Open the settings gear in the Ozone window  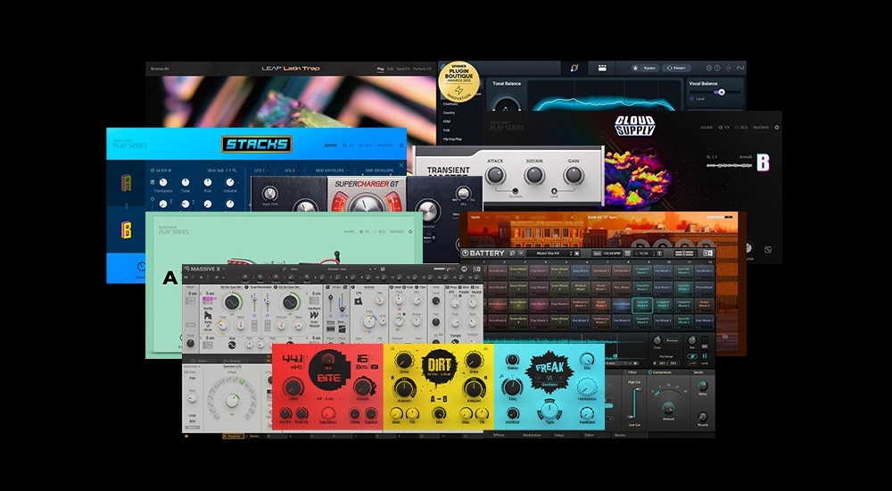click(x=709, y=68)
